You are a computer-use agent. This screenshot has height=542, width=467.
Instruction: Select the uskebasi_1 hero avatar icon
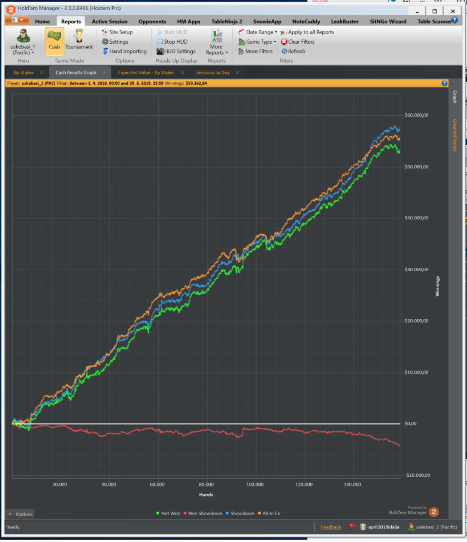(23, 36)
